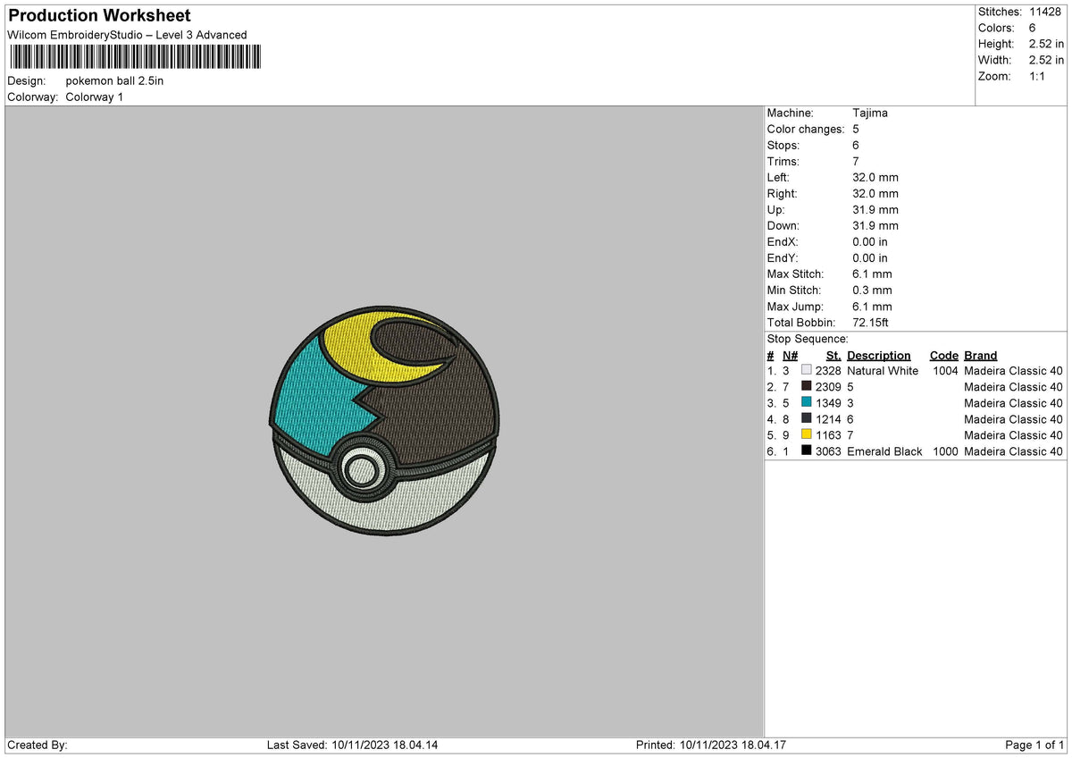This screenshot has height=758, width=1072.
Task: Click the barcode under the worksheet title
Action: (x=135, y=57)
